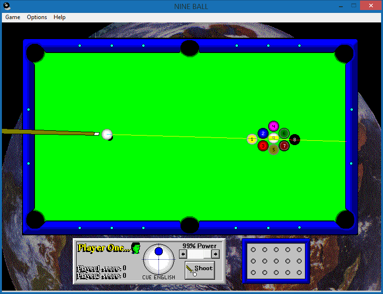
Task: Click the power slider thumb
Action: click(x=207, y=254)
